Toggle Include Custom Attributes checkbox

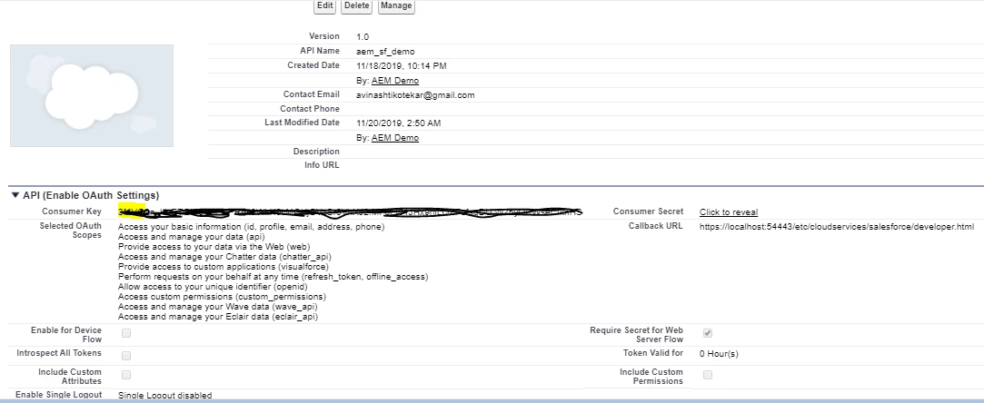[126, 375]
